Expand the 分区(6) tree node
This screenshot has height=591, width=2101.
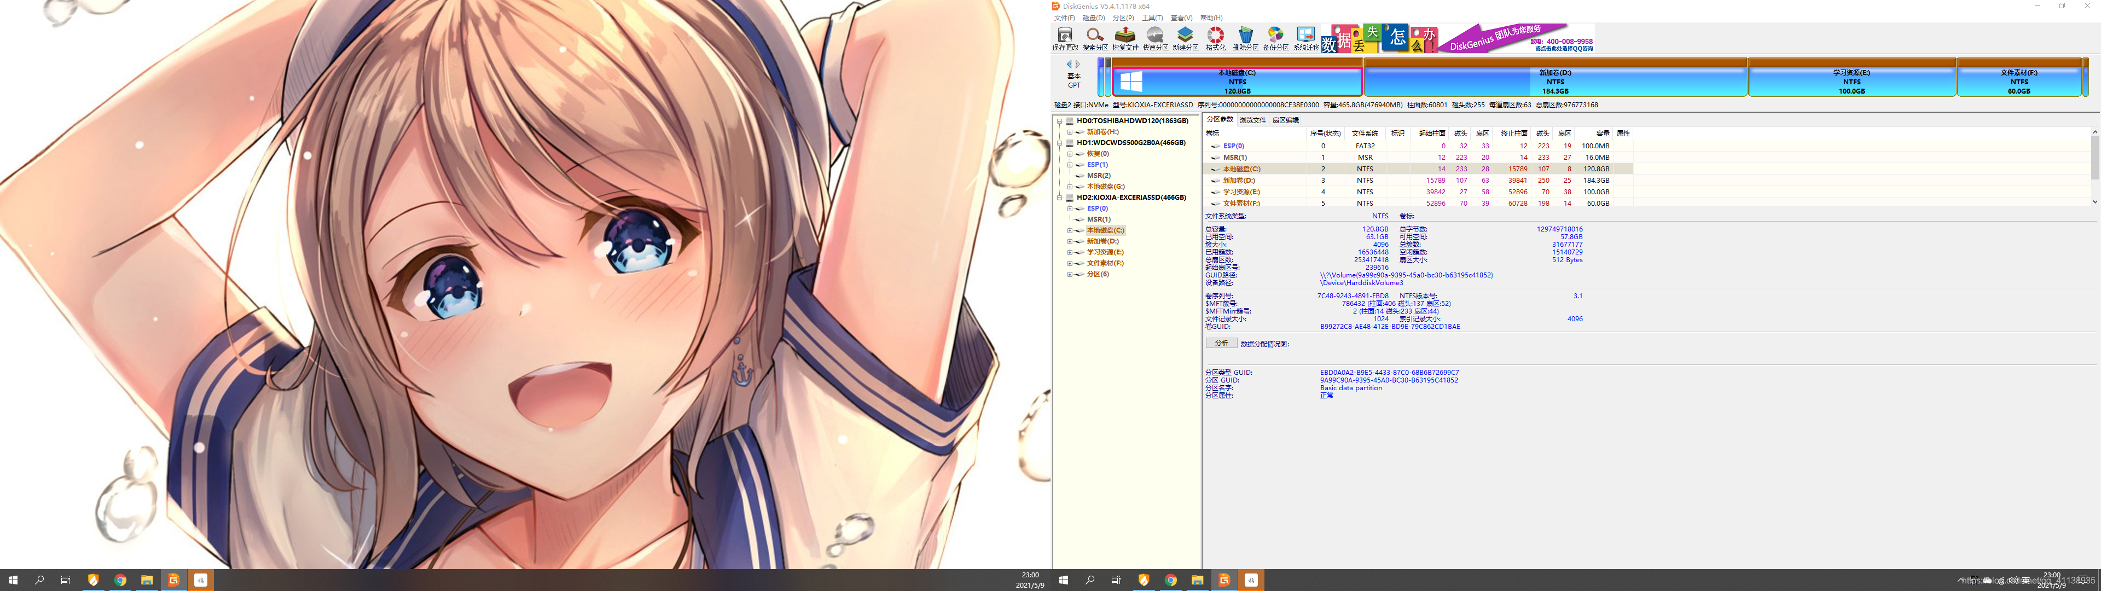1069,274
